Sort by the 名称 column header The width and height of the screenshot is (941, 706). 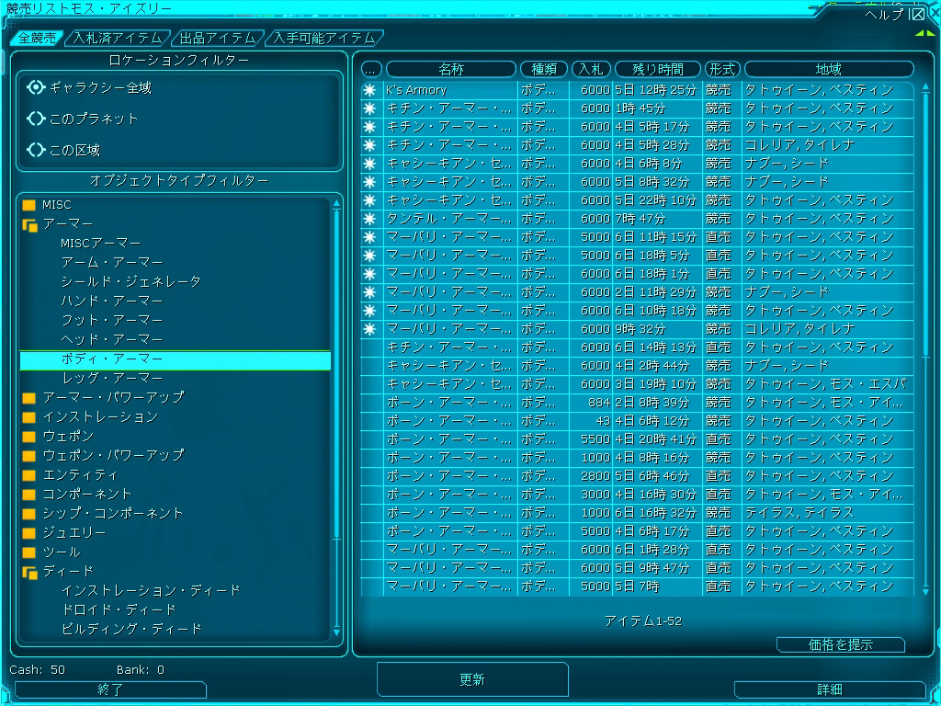450,69
